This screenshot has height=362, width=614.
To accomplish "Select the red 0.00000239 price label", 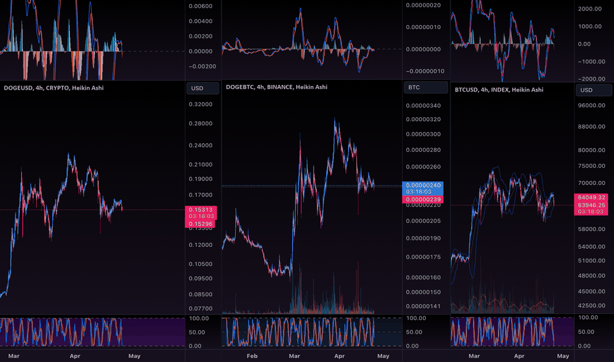I will pos(423,199).
